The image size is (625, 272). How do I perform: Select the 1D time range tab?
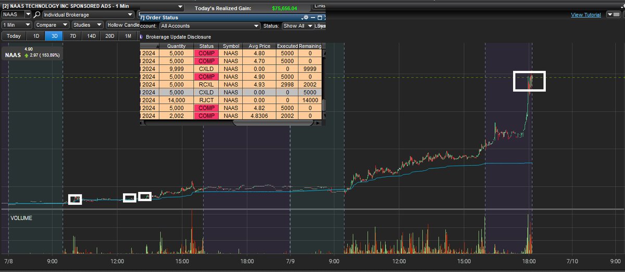(x=36, y=36)
